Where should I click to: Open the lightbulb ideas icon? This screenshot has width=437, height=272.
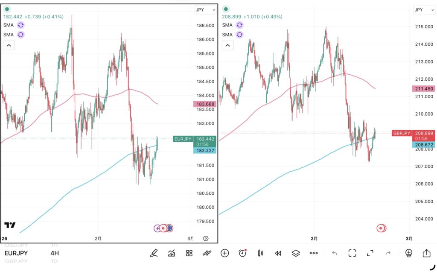[408, 253]
